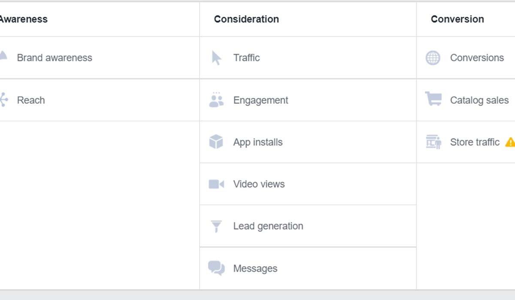515x300 pixels.
Task: Choose Lead generation objective
Action: point(268,226)
